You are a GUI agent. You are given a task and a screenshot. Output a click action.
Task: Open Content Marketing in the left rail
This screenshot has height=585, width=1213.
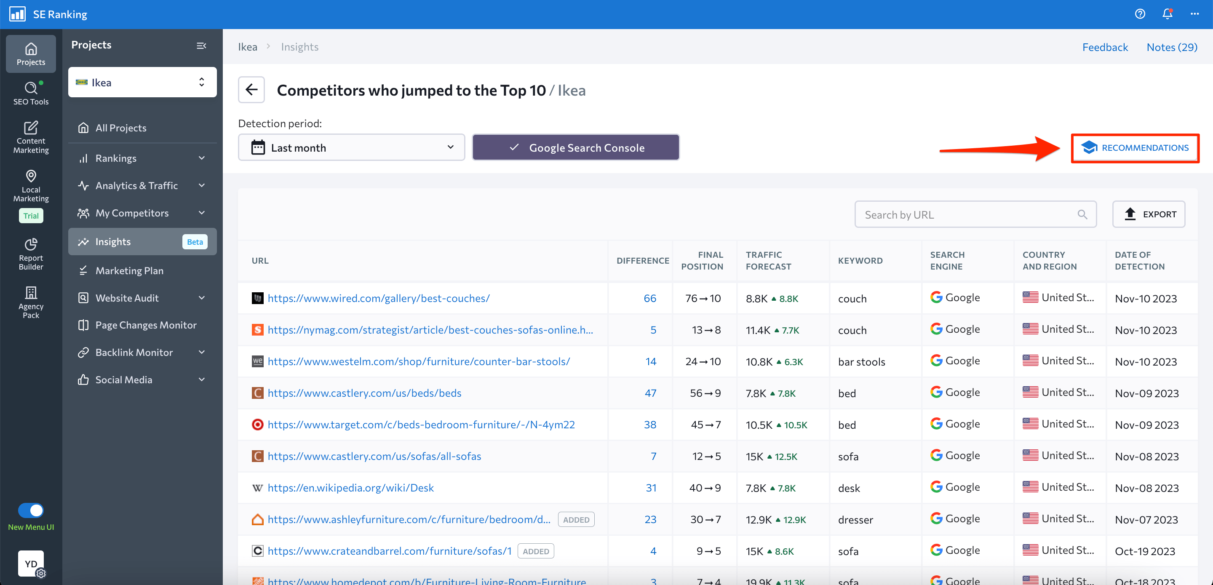31,137
